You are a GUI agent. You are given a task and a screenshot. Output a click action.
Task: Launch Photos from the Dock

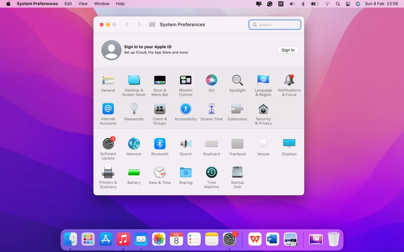(x=159, y=239)
